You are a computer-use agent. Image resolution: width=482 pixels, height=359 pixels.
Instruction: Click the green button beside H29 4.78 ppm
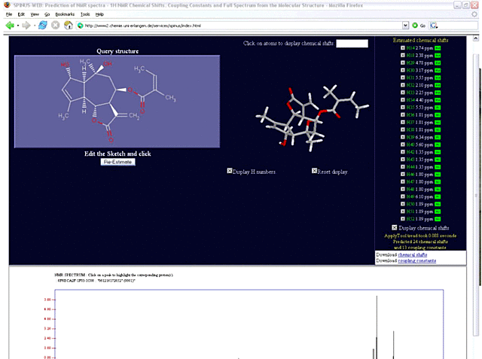(438, 62)
